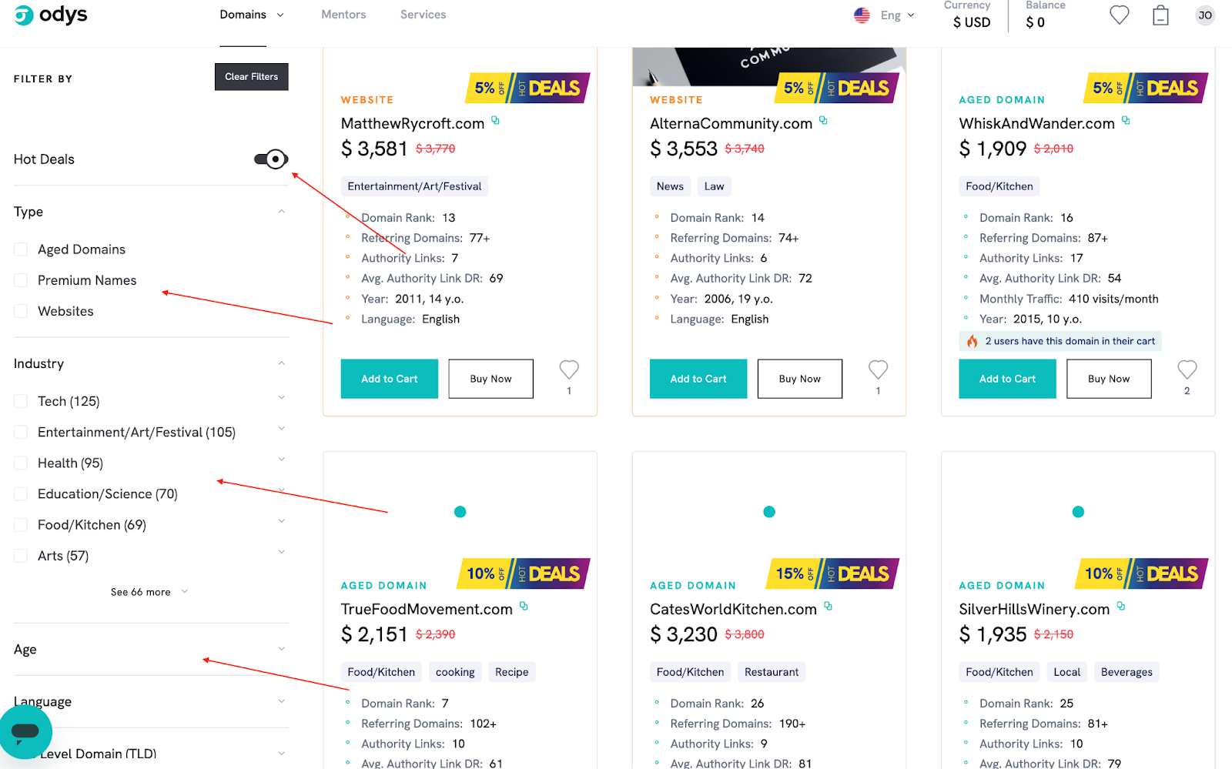Click the JO user avatar
This screenshot has height=769, width=1232.
1205,15
